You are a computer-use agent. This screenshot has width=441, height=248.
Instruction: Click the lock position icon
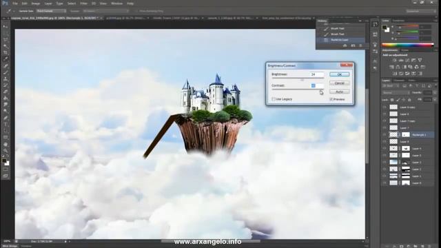pos(404,99)
